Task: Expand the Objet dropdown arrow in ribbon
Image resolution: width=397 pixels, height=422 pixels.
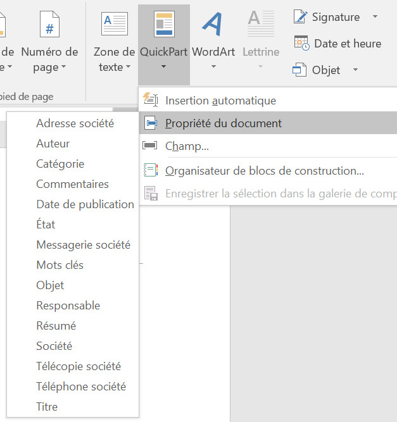Action: (355, 70)
